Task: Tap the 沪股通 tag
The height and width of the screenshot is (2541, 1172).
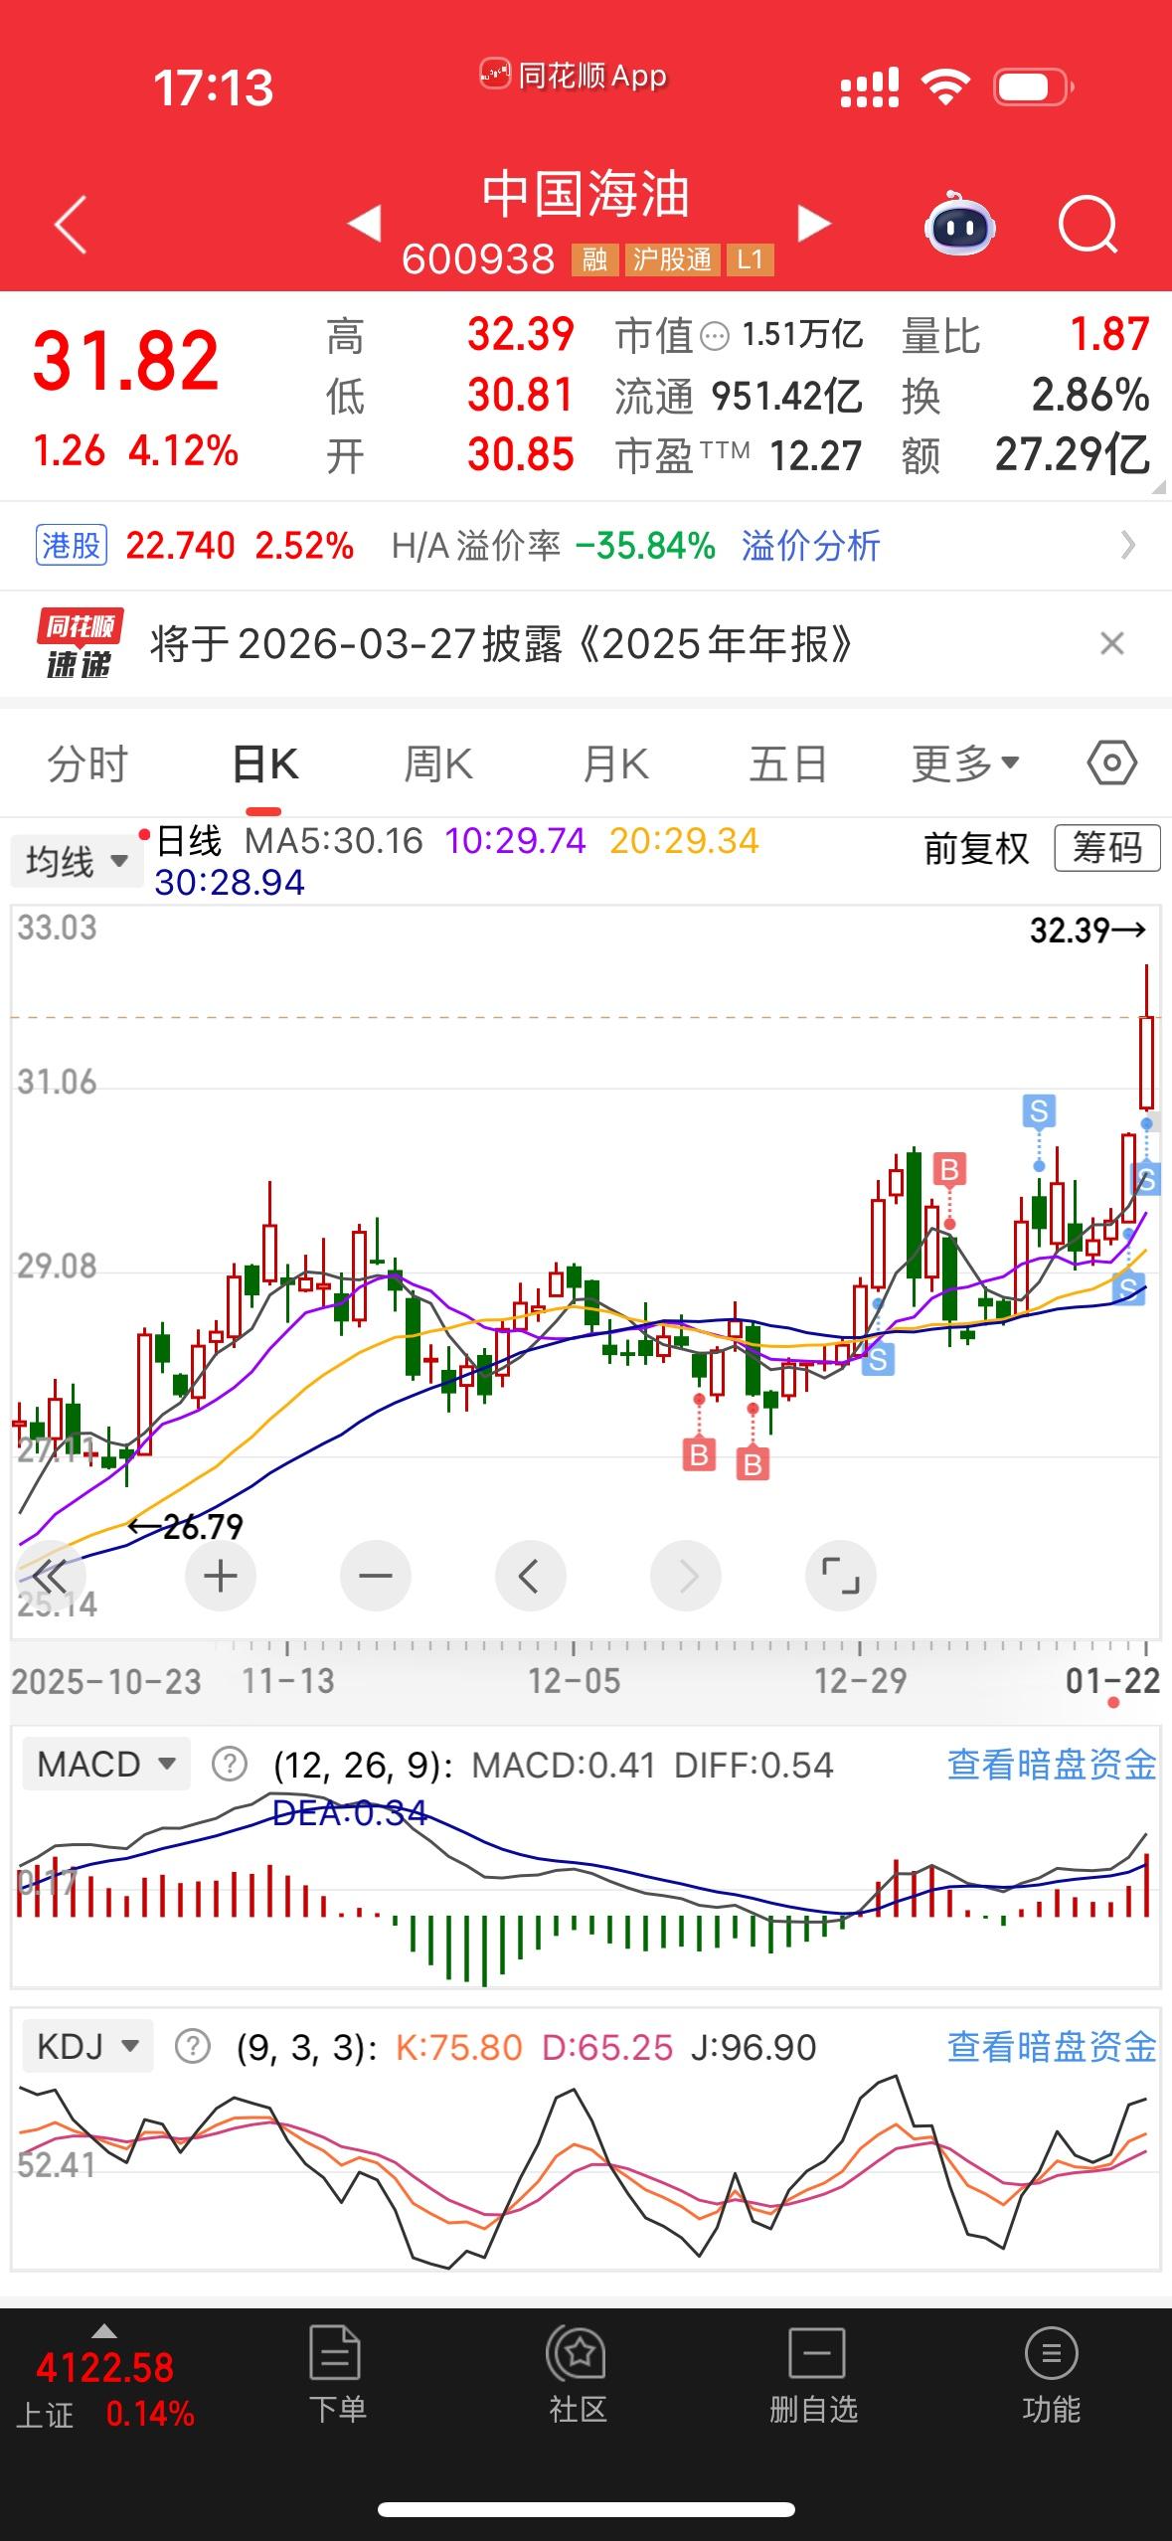Action: click(x=673, y=260)
